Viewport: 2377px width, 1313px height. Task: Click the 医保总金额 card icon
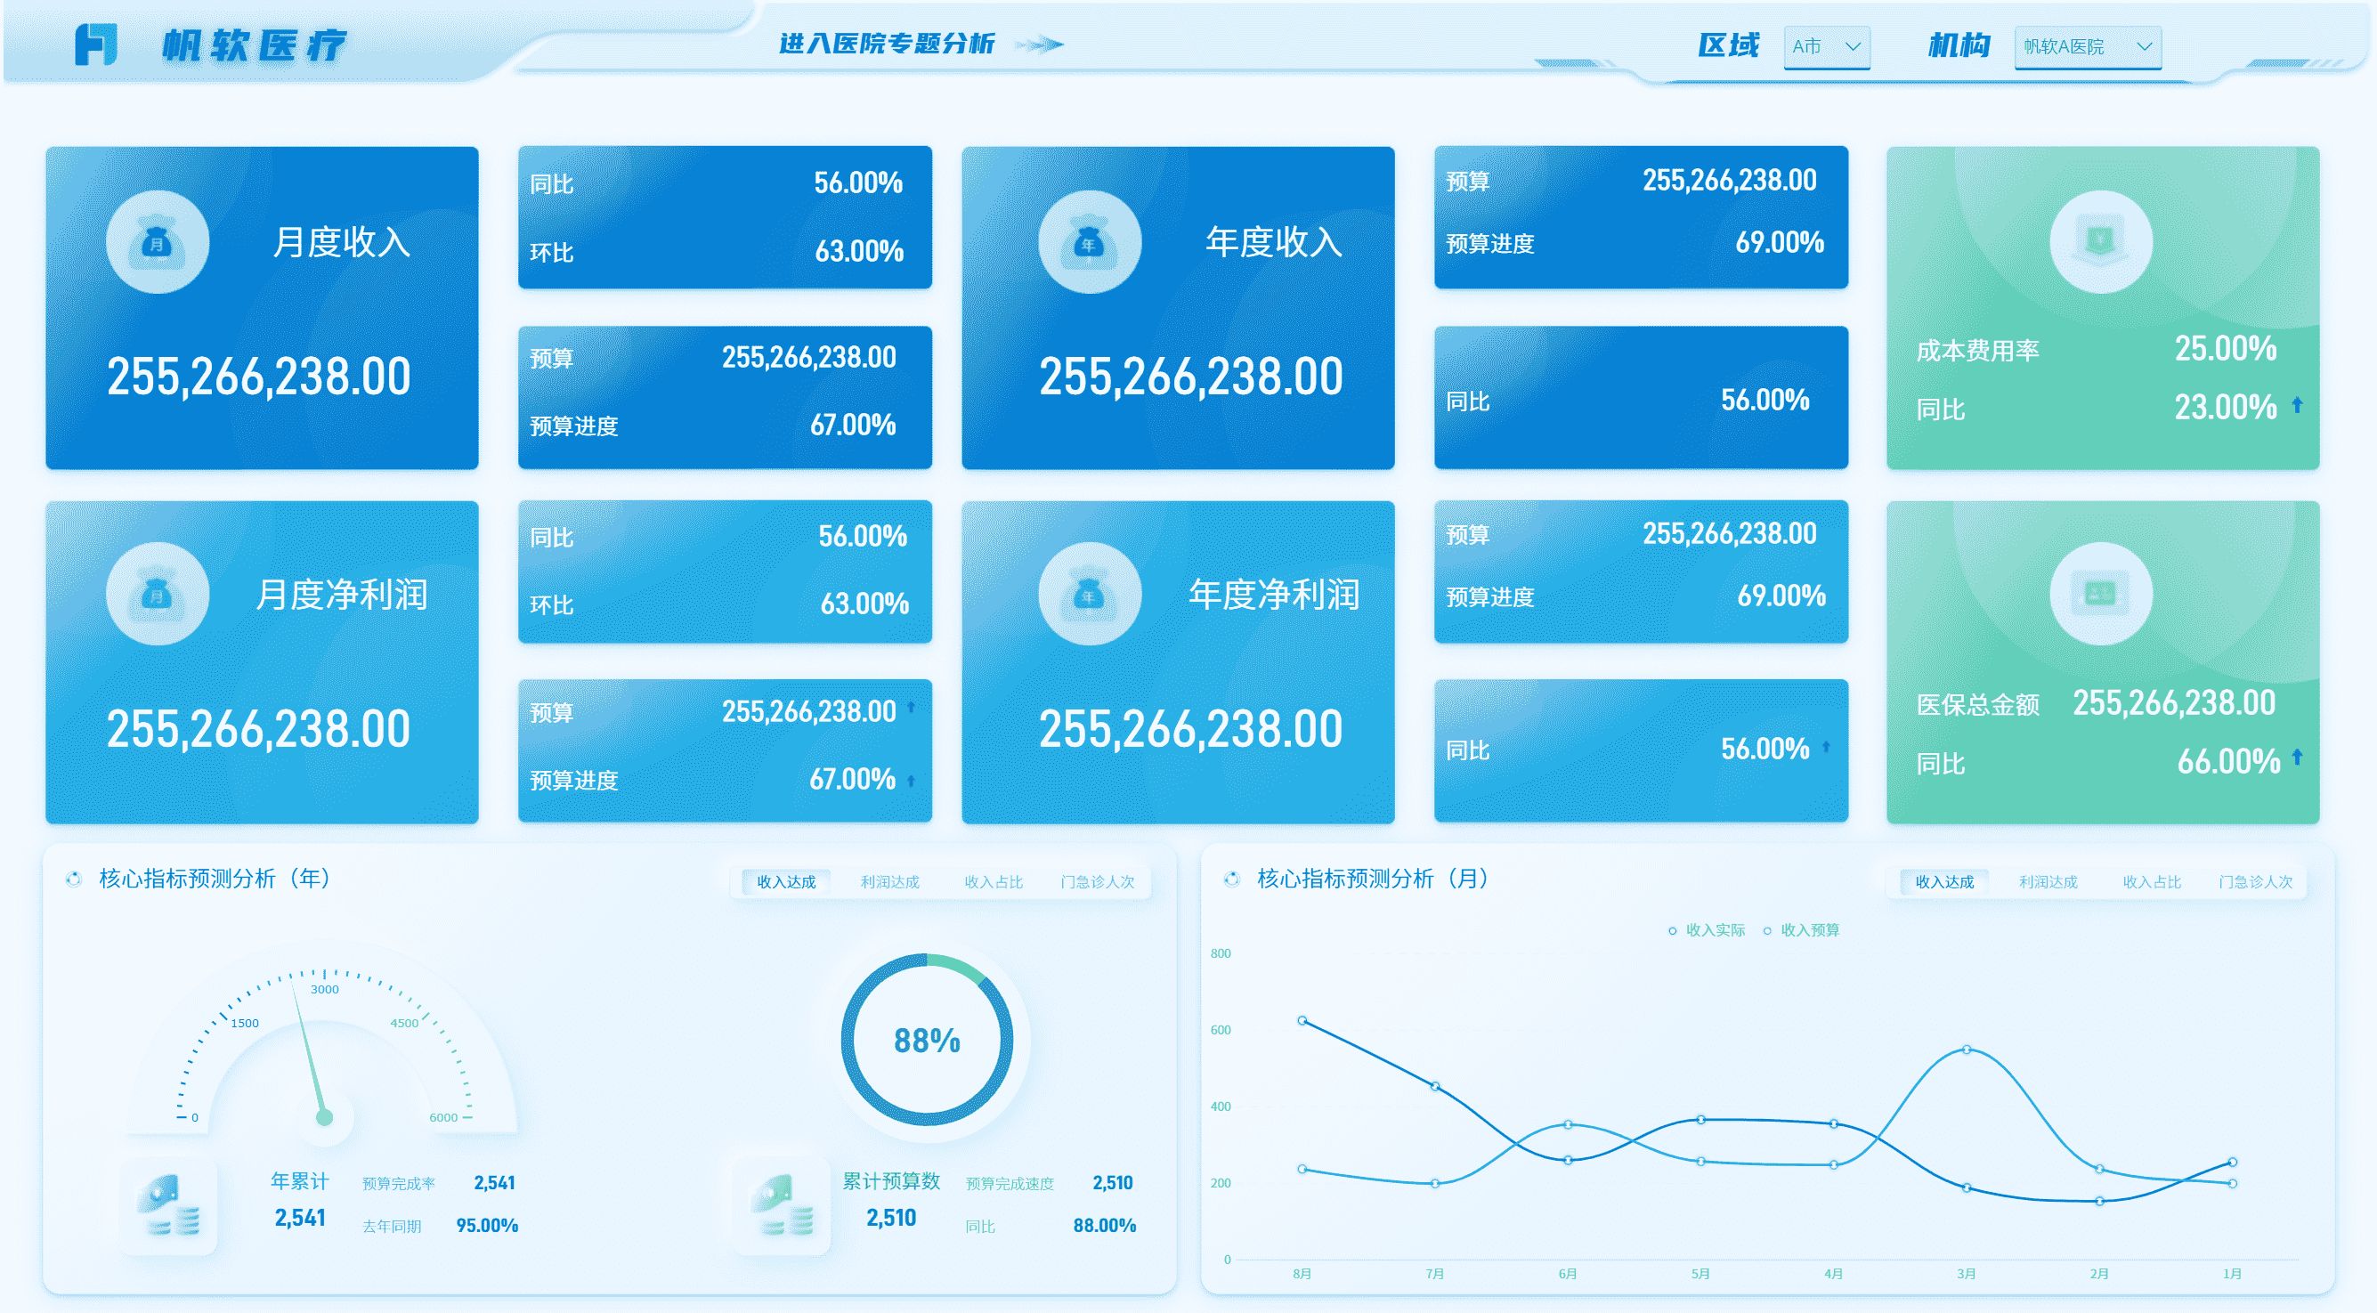2101,595
